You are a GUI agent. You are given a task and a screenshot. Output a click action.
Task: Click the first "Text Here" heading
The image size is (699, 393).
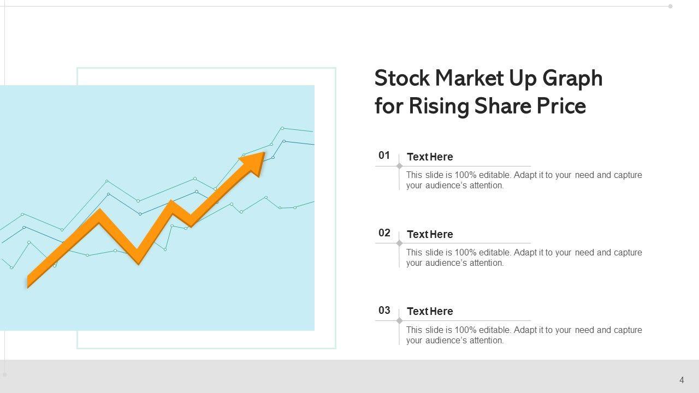pyautogui.click(x=430, y=157)
